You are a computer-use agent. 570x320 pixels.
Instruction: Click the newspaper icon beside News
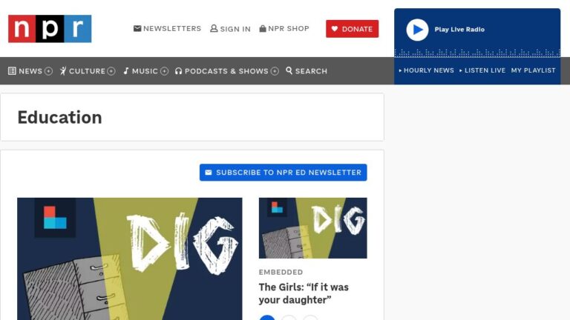tap(12, 71)
